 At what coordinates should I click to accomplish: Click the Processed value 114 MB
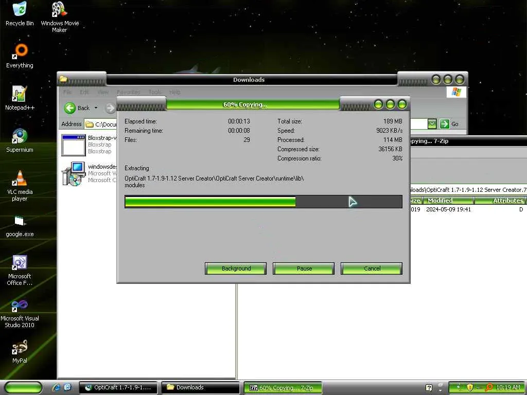coord(393,140)
